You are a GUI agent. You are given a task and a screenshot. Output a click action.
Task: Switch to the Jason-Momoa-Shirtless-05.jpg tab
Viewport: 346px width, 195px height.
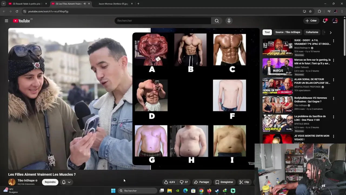(x=113, y=4)
